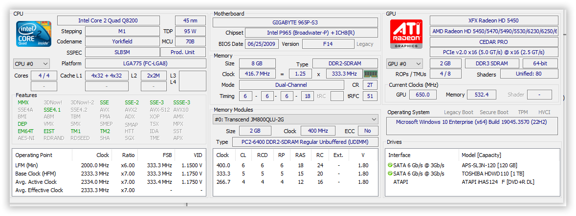Click the PC2-6400 DDR2-SDRAM module type field
Screen dimensions: 576x216
(305, 142)
